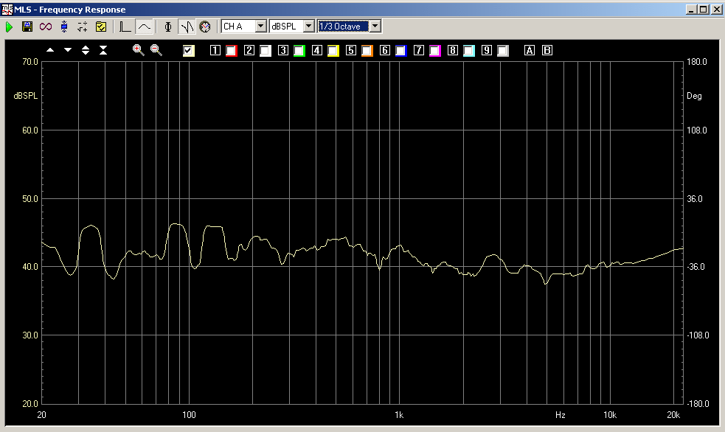Expand the 1/3 Octave smoothing dropdown

[x=375, y=27]
